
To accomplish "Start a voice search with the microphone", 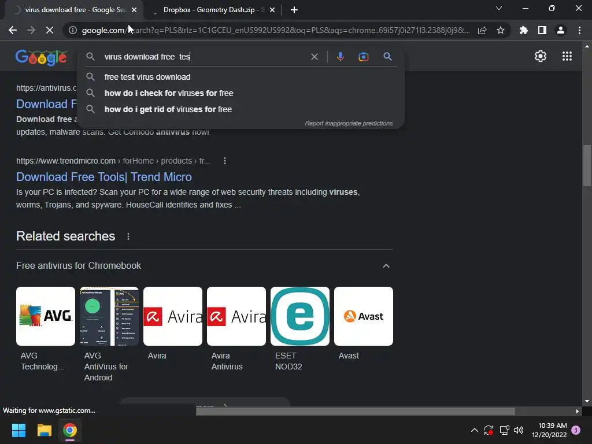I will 340,57.
